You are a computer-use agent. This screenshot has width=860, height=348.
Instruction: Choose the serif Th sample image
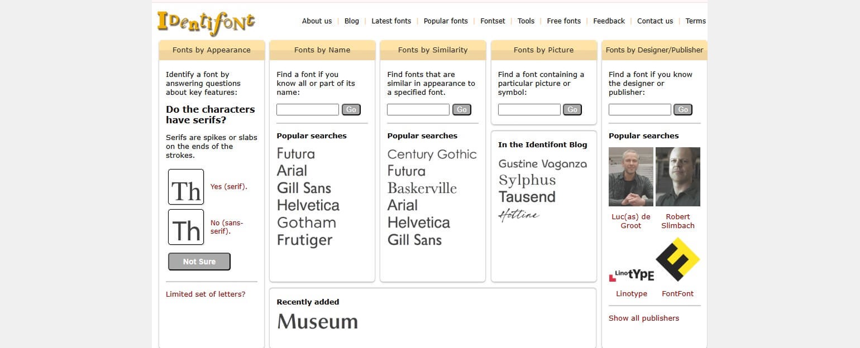coord(186,187)
